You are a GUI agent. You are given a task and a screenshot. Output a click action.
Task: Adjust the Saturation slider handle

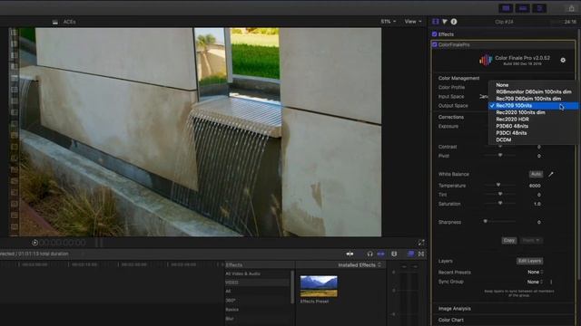click(500, 203)
